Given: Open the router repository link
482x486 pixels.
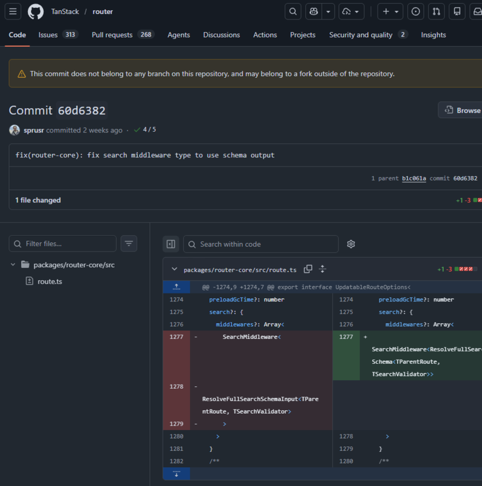Looking at the screenshot, I should (x=103, y=12).
